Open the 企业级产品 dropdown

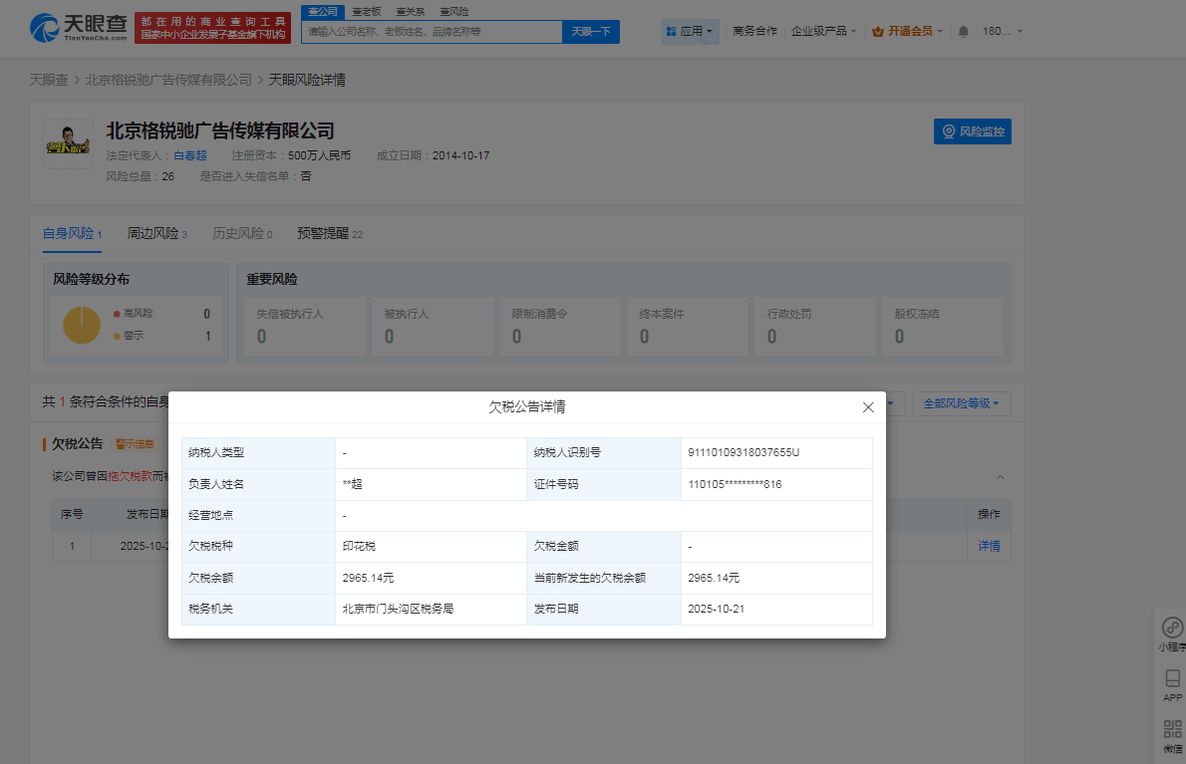point(823,32)
